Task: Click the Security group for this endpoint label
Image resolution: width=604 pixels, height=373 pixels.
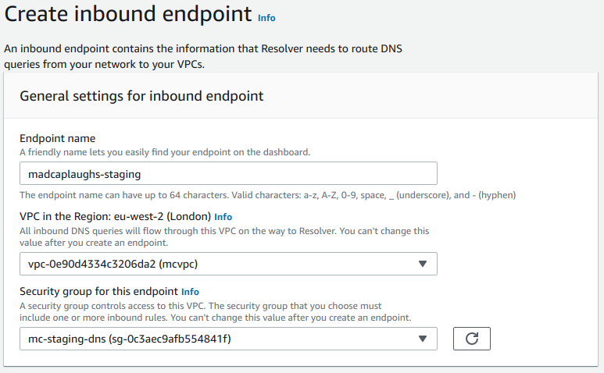Action: (x=98, y=292)
